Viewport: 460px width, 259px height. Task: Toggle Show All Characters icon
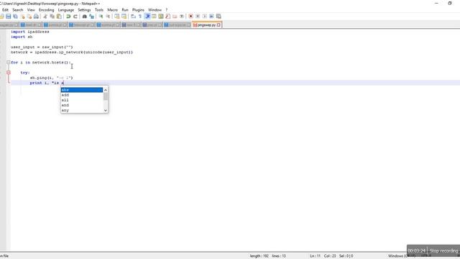point(140,17)
